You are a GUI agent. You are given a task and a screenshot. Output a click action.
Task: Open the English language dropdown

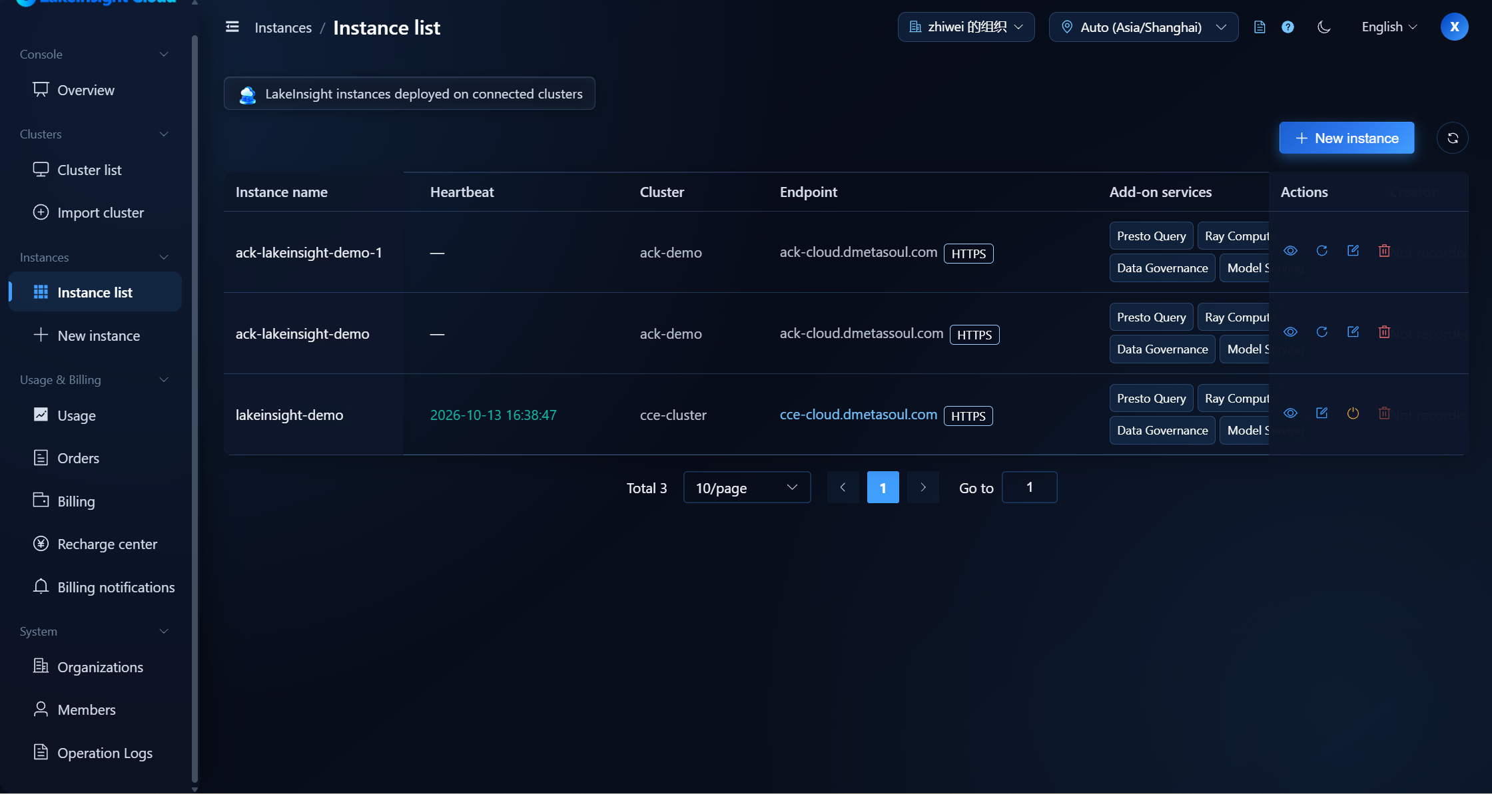1389,27
